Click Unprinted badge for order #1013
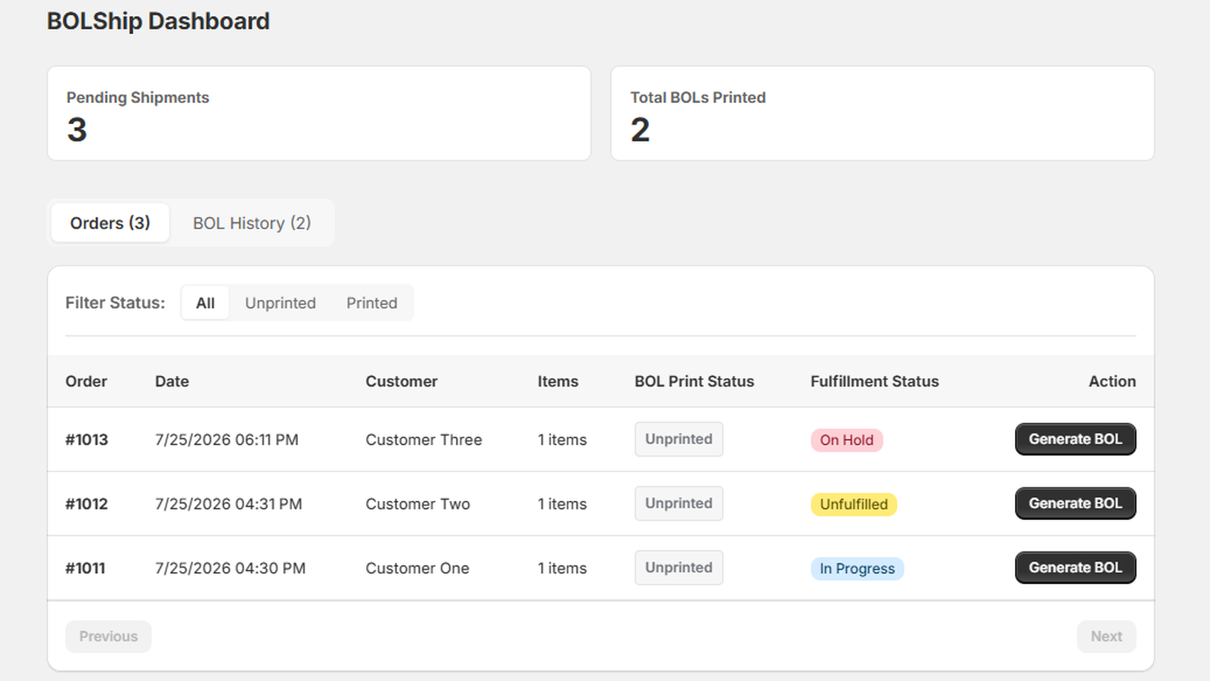Image resolution: width=1210 pixels, height=681 pixels. [x=679, y=439]
